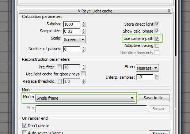Enable the Pre-filter checkbox
Screen dimensions: 190x134
pos(59,67)
